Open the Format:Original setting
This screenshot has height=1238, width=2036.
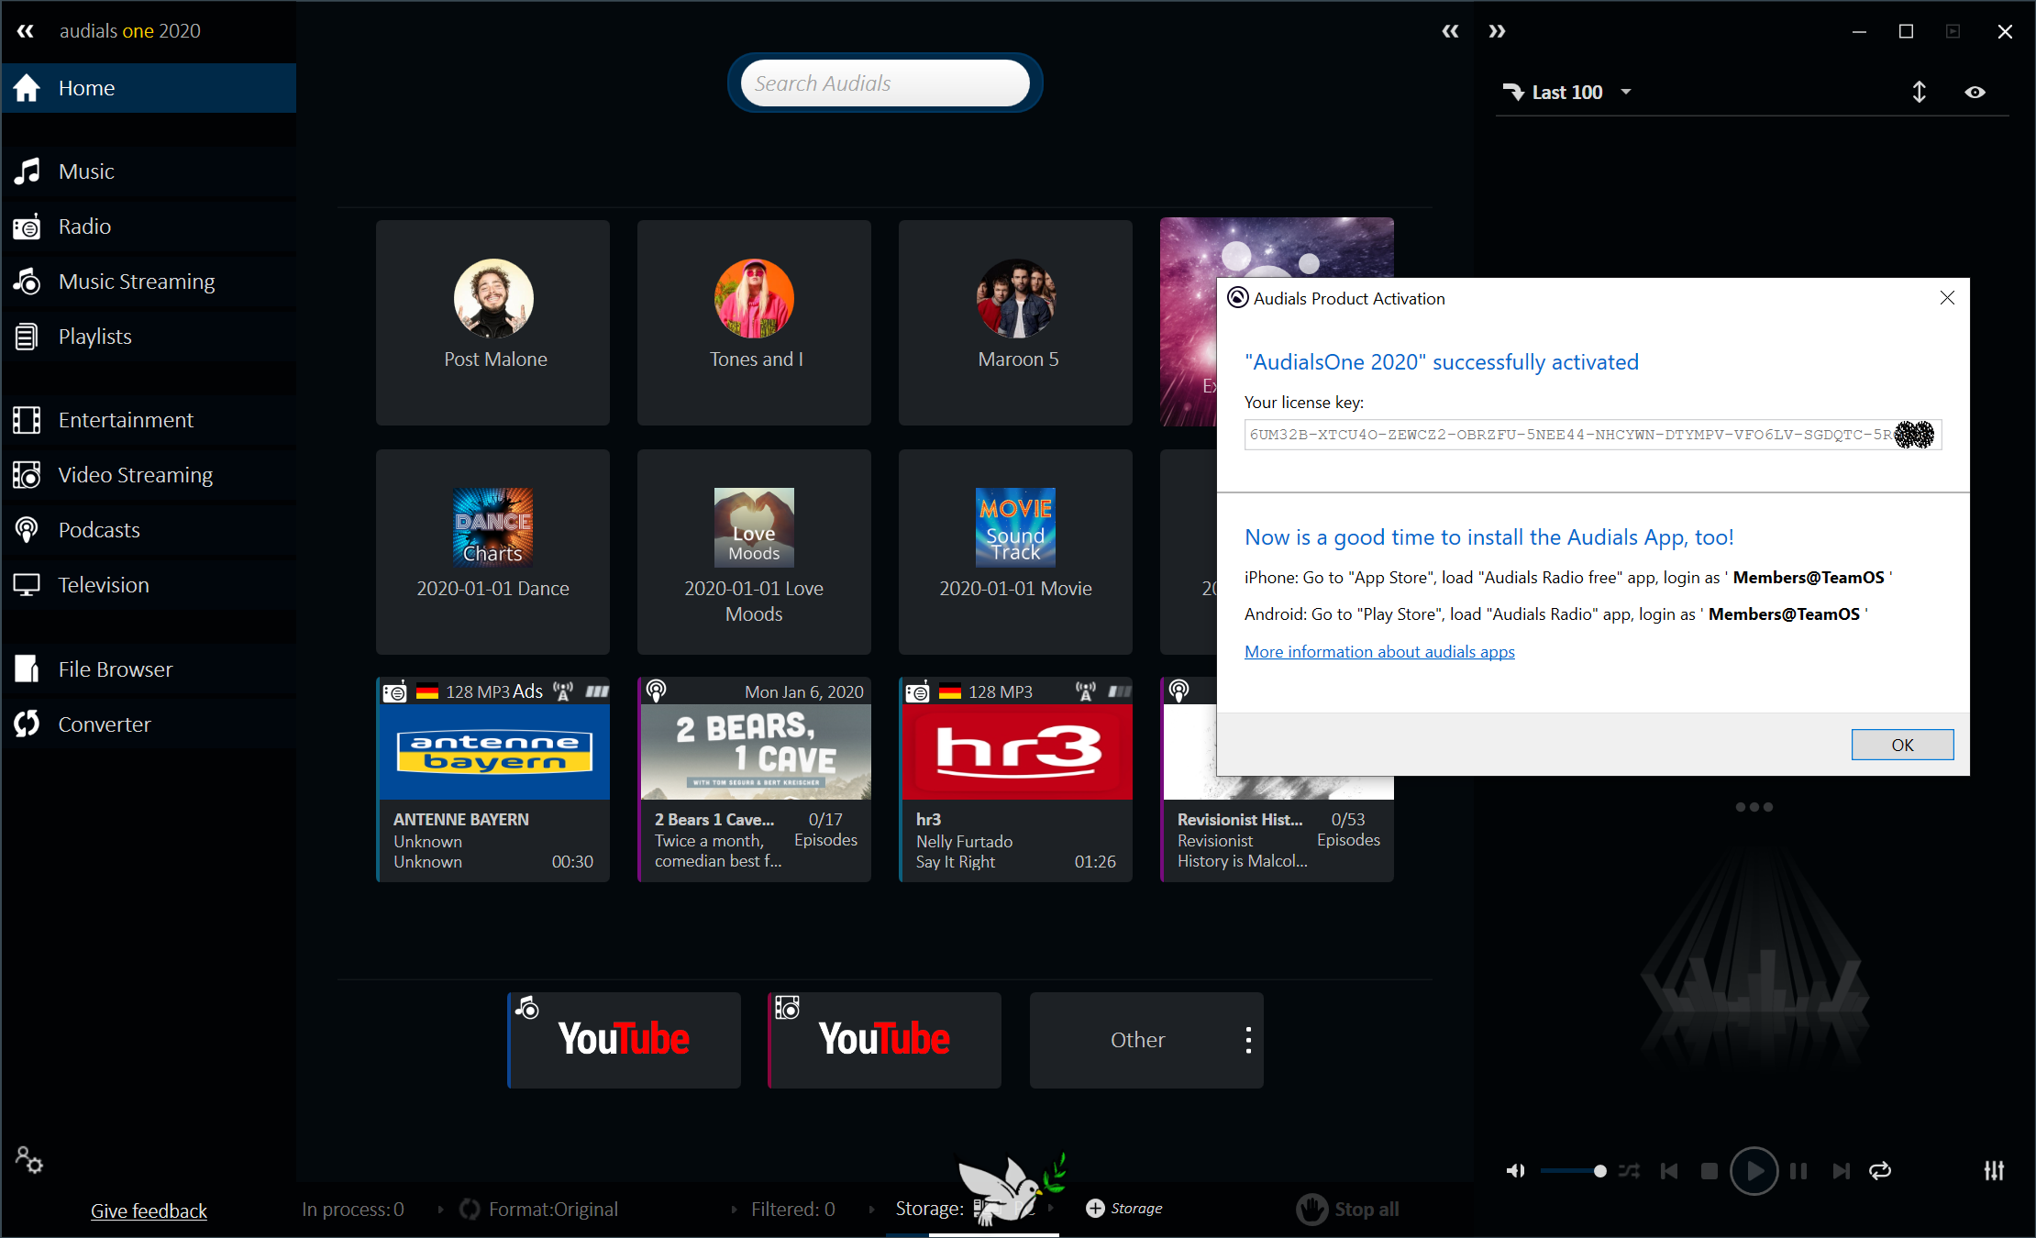553,1210
